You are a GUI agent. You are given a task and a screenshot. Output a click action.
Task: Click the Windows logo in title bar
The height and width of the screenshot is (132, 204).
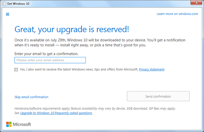tap(4, 3)
